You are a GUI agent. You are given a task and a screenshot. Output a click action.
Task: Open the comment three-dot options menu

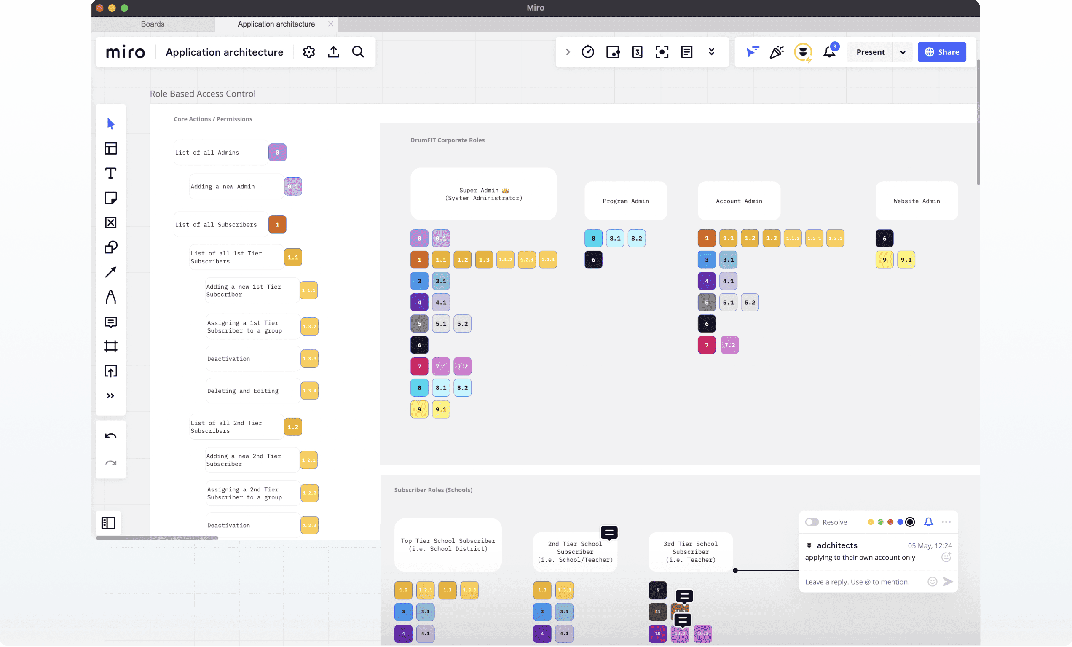tap(946, 522)
